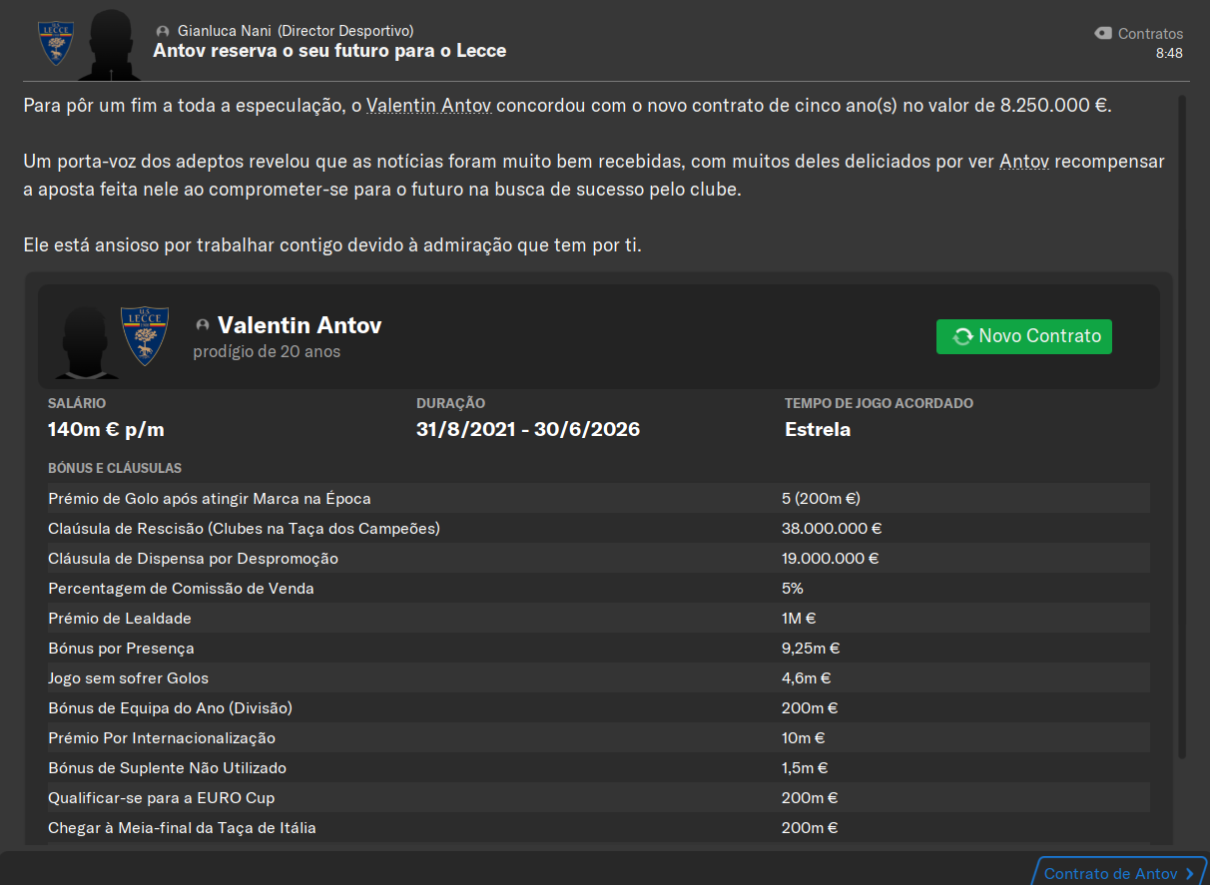Select Bónus de Suplente Não Utilizado row

[x=599, y=767]
